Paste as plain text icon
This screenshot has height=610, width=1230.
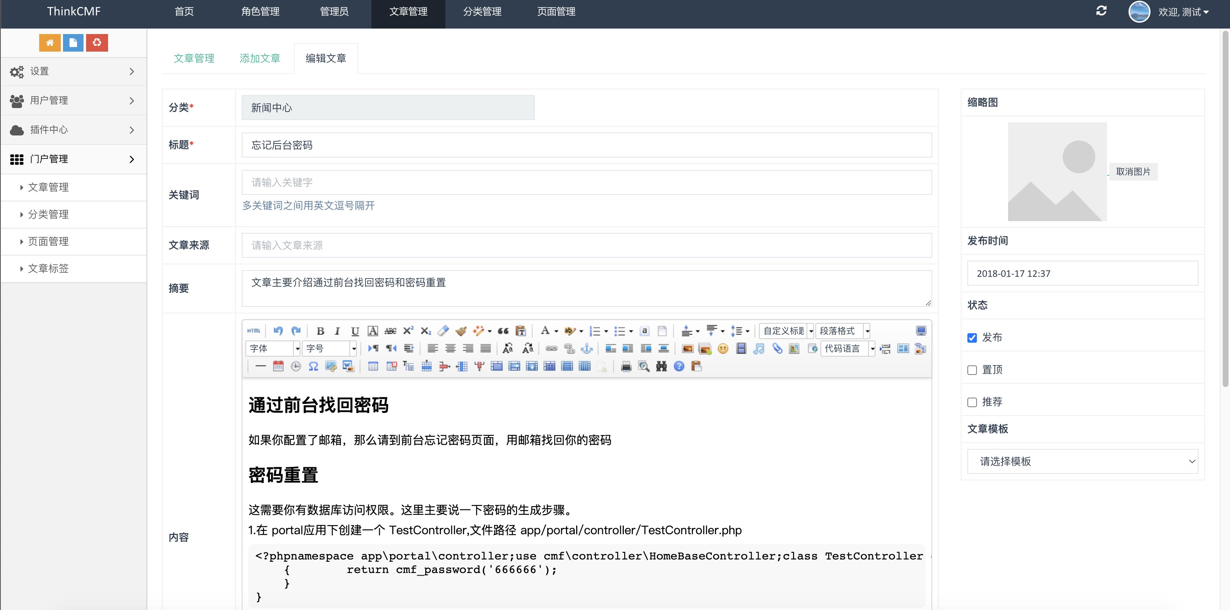pyautogui.click(x=520, y=331)
